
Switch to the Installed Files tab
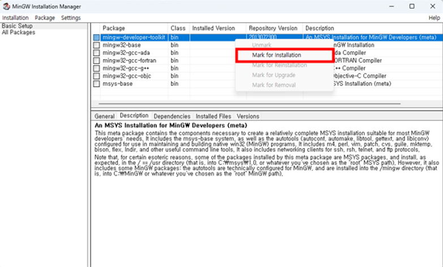point(213,116)
